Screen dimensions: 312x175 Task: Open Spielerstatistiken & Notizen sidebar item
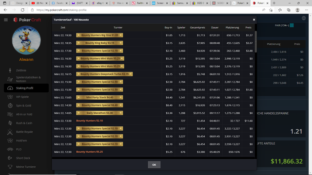[x=26, y=79]
